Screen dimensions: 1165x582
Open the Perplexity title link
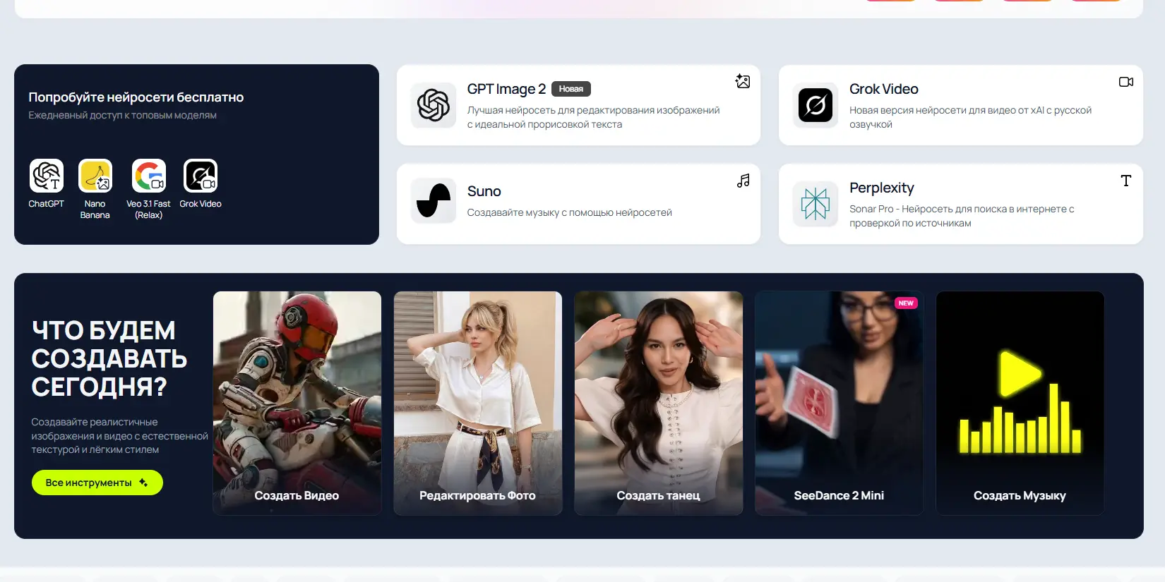pos(881,188)
